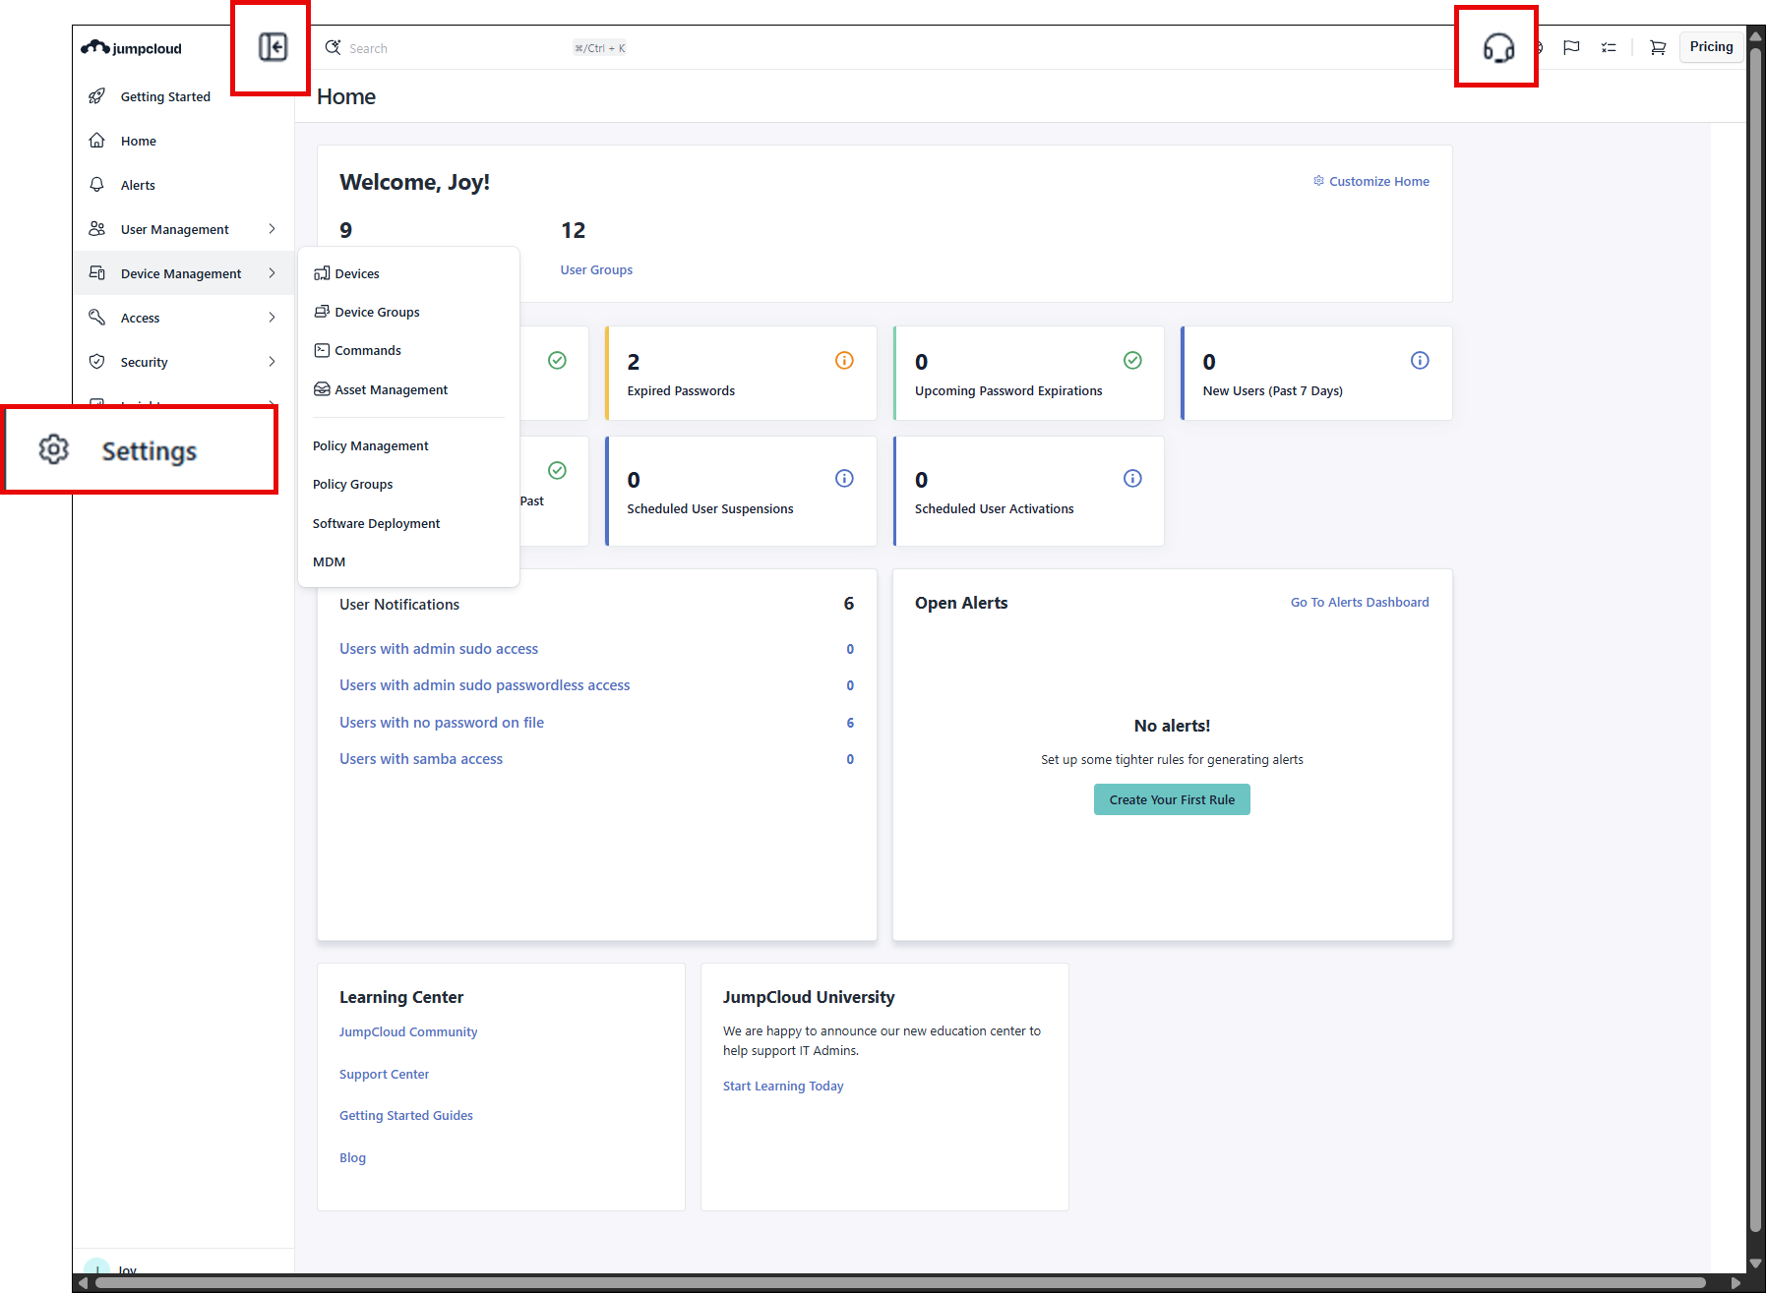Screen dimensions: 1766x1293
Task: Collapse the sidebar with the panel icon
Action: click(x=273, y=47)
